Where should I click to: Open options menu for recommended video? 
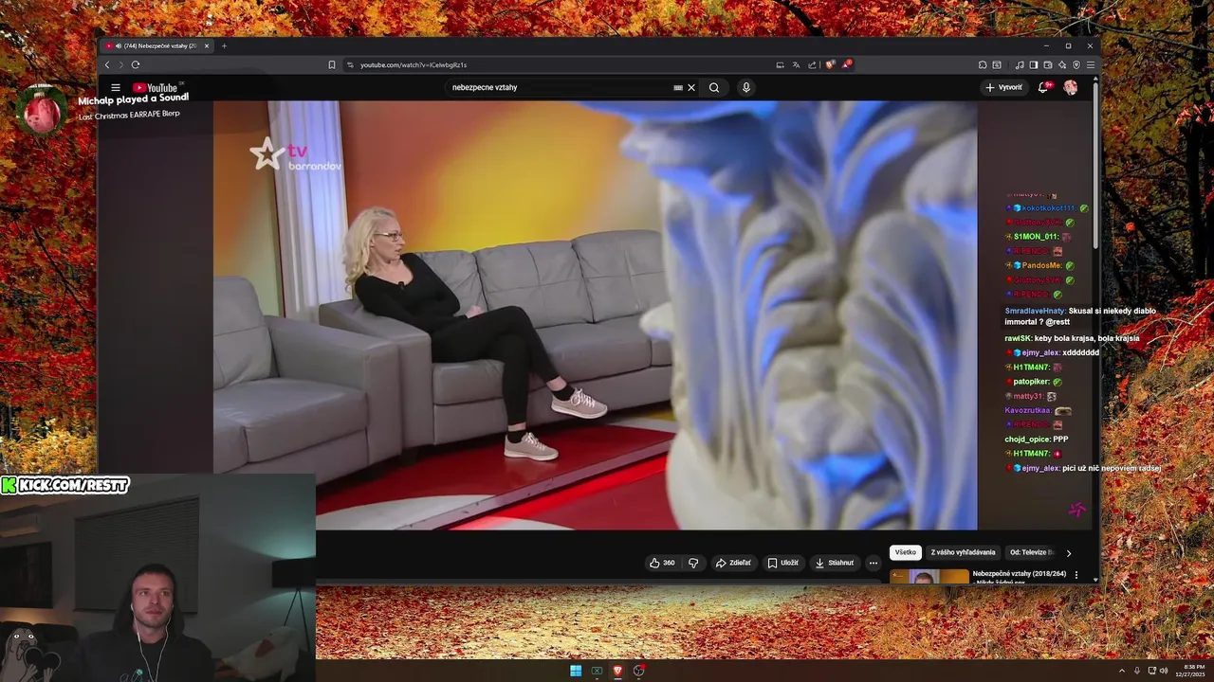[1076, 575]
